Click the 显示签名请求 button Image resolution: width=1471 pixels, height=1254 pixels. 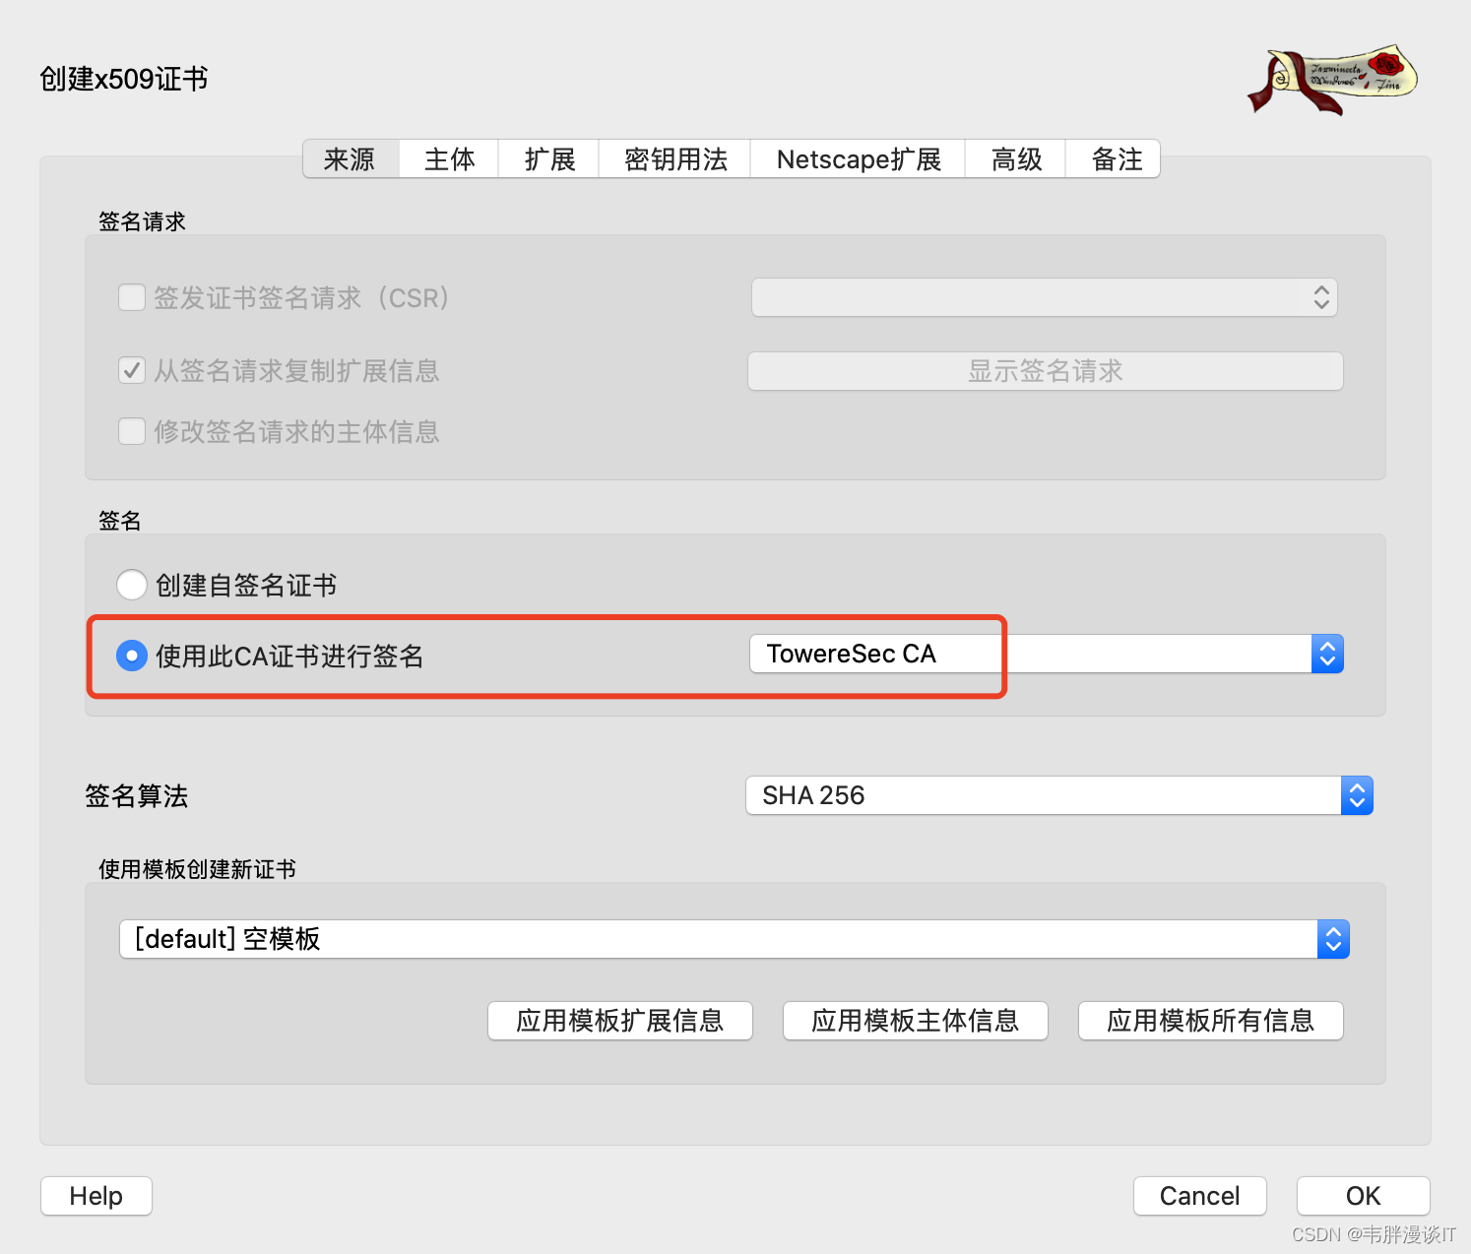pyautogui.click(x=1046, y=371)
